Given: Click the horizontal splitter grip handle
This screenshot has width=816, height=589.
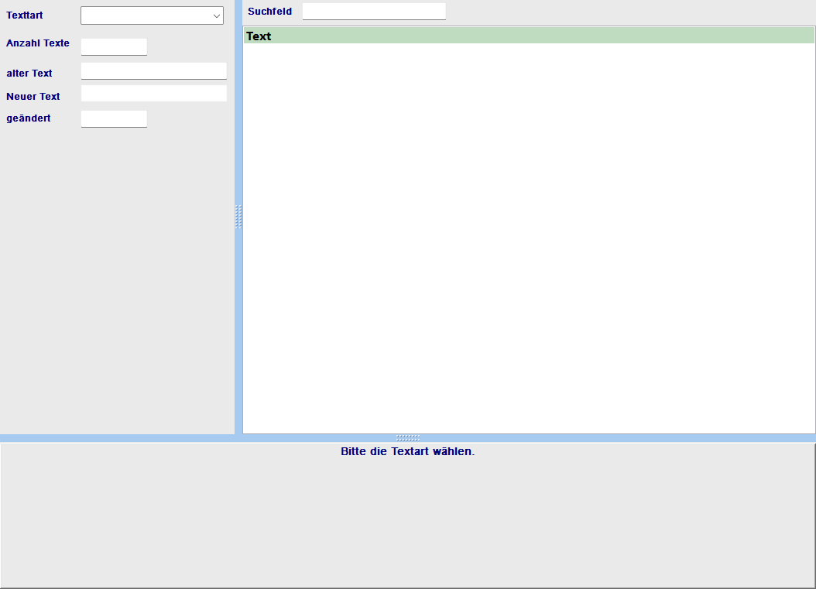Looking at the screenshot, I should click(x=408, y=438).
